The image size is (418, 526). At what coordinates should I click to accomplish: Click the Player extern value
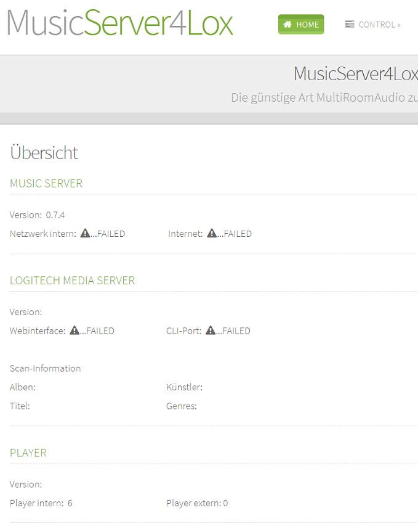click(225, 503)
